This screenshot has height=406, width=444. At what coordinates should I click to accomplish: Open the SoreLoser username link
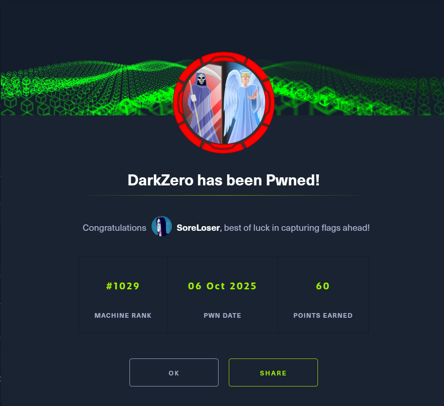[198, 228]
